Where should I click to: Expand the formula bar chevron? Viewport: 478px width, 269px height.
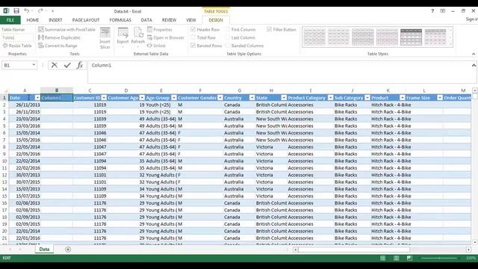(x=474, y=65)
